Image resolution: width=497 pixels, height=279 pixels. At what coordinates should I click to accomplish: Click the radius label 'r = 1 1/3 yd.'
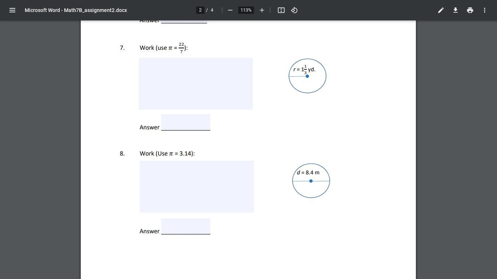[x=305, y=69]
